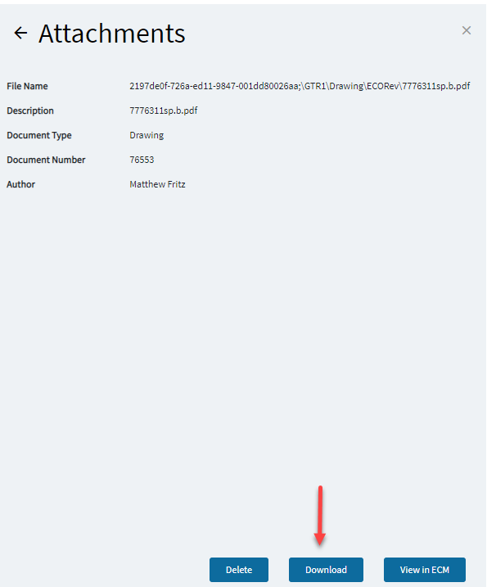This screenshot has width=487, height=587.
Task: Click the red arrow annotation
Action: click(x=320, y=516)
